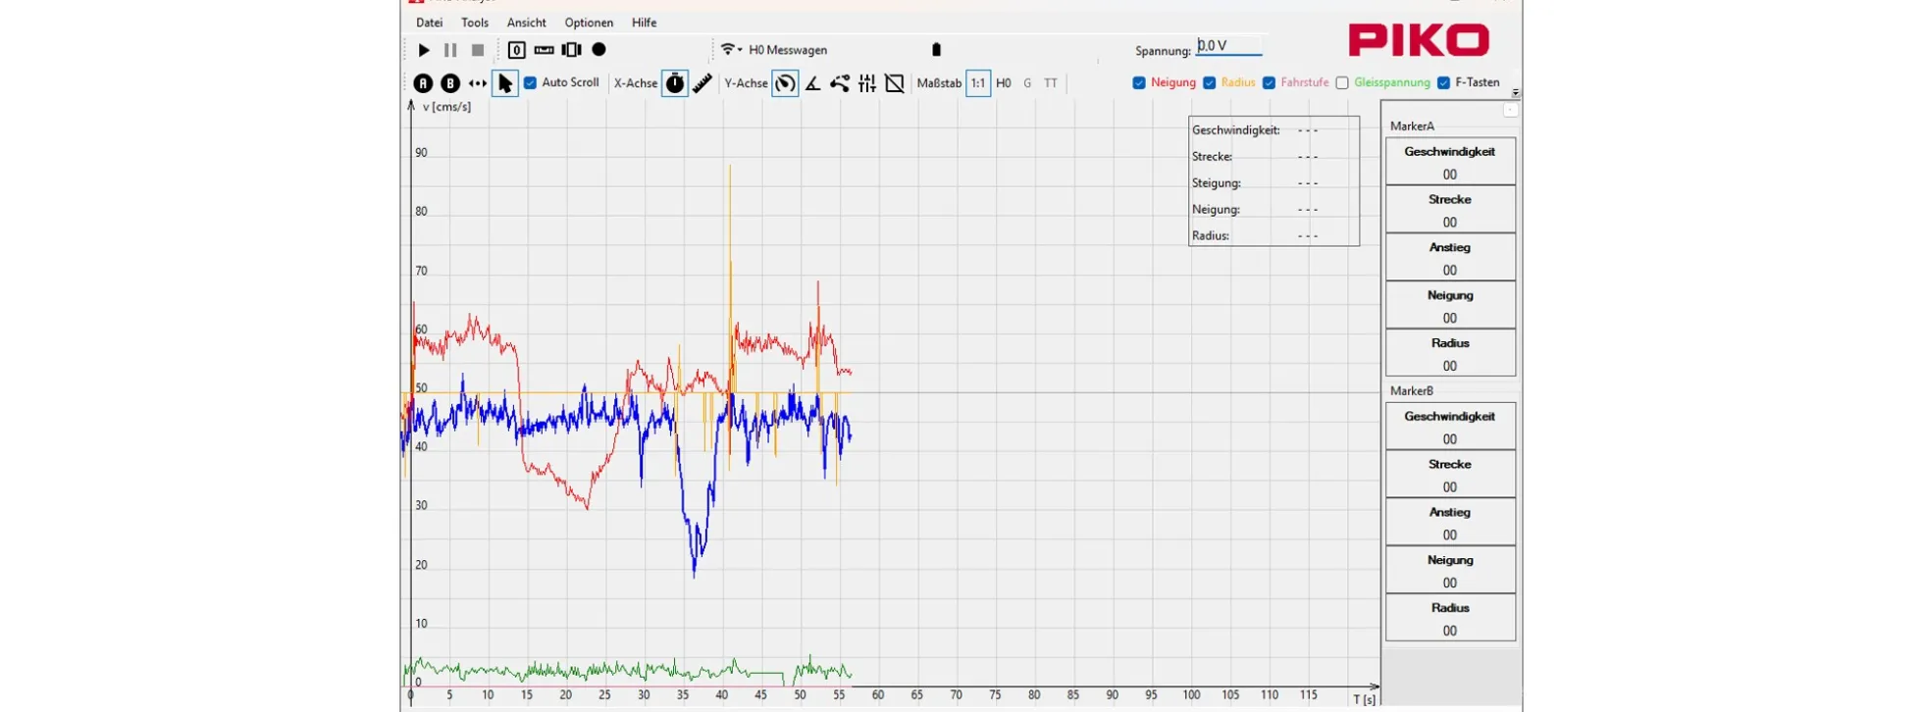The height and width of the screenshot is (712, 1923).
Task: Open the WiFi connection dropdown arrow
Action: tap(740, 50)
